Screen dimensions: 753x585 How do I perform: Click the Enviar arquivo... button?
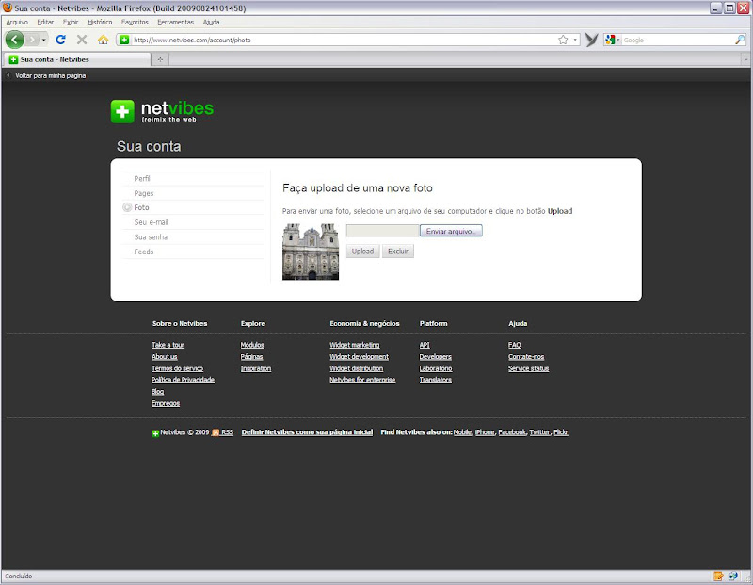(451, 231)
